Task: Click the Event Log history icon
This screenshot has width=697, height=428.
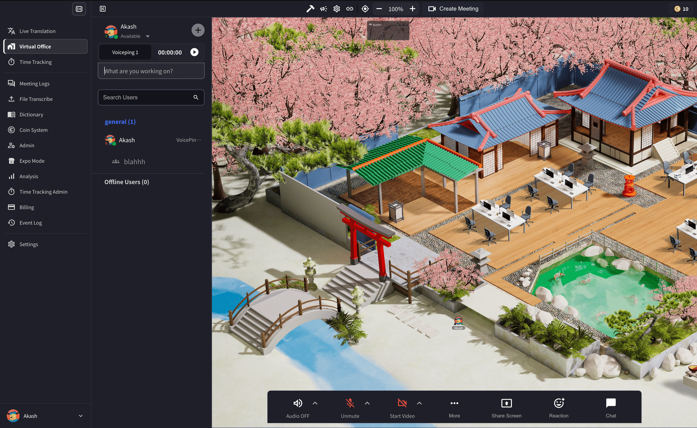Action: (x=11, y=222)
